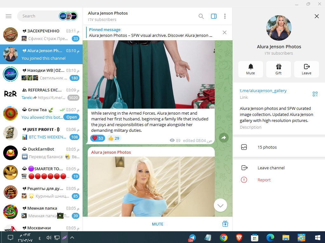
Task: Send a Gift via the gift button
Action: (x=279, y=69)
